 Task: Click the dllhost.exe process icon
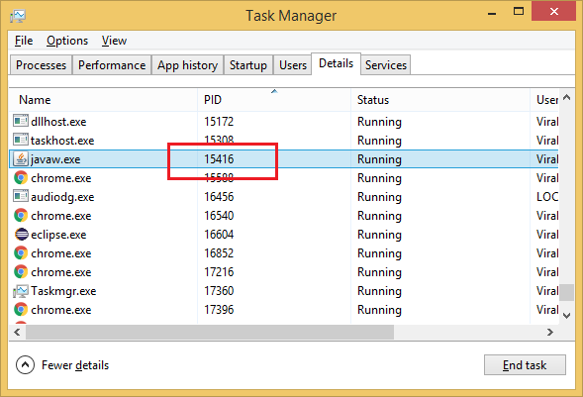pyautogui.click(x=21, y=121)
